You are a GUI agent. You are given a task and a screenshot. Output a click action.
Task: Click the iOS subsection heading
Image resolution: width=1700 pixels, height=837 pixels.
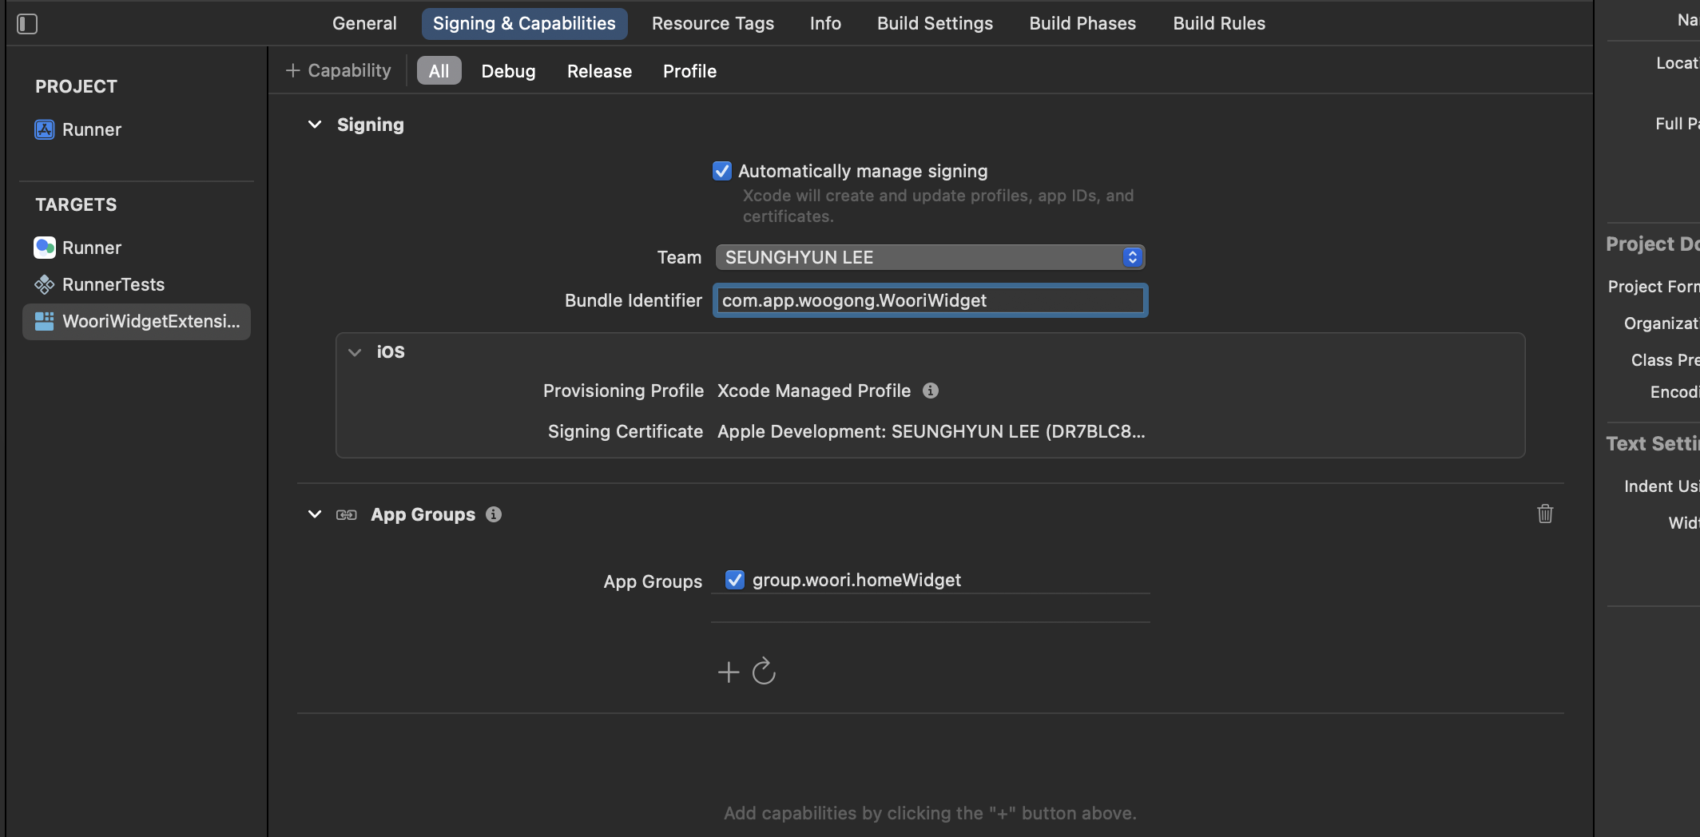tap(391, 351)
